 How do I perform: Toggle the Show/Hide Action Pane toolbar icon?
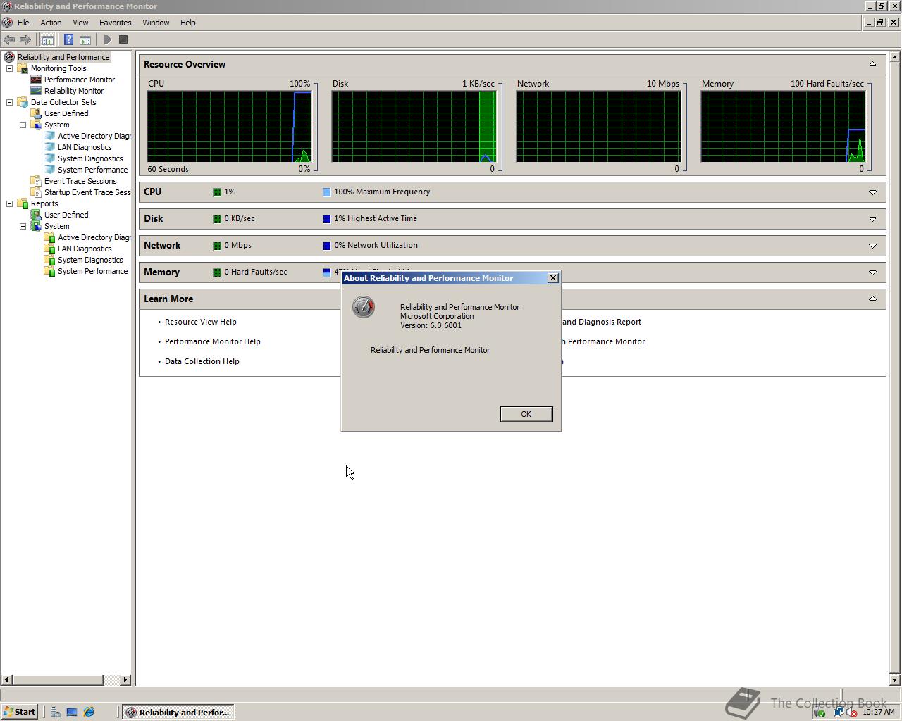[85, 39]
